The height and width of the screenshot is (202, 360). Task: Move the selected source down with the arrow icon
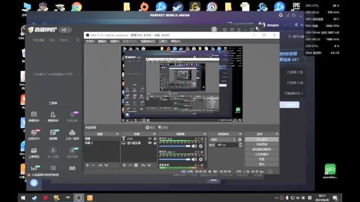coord(149,165)
